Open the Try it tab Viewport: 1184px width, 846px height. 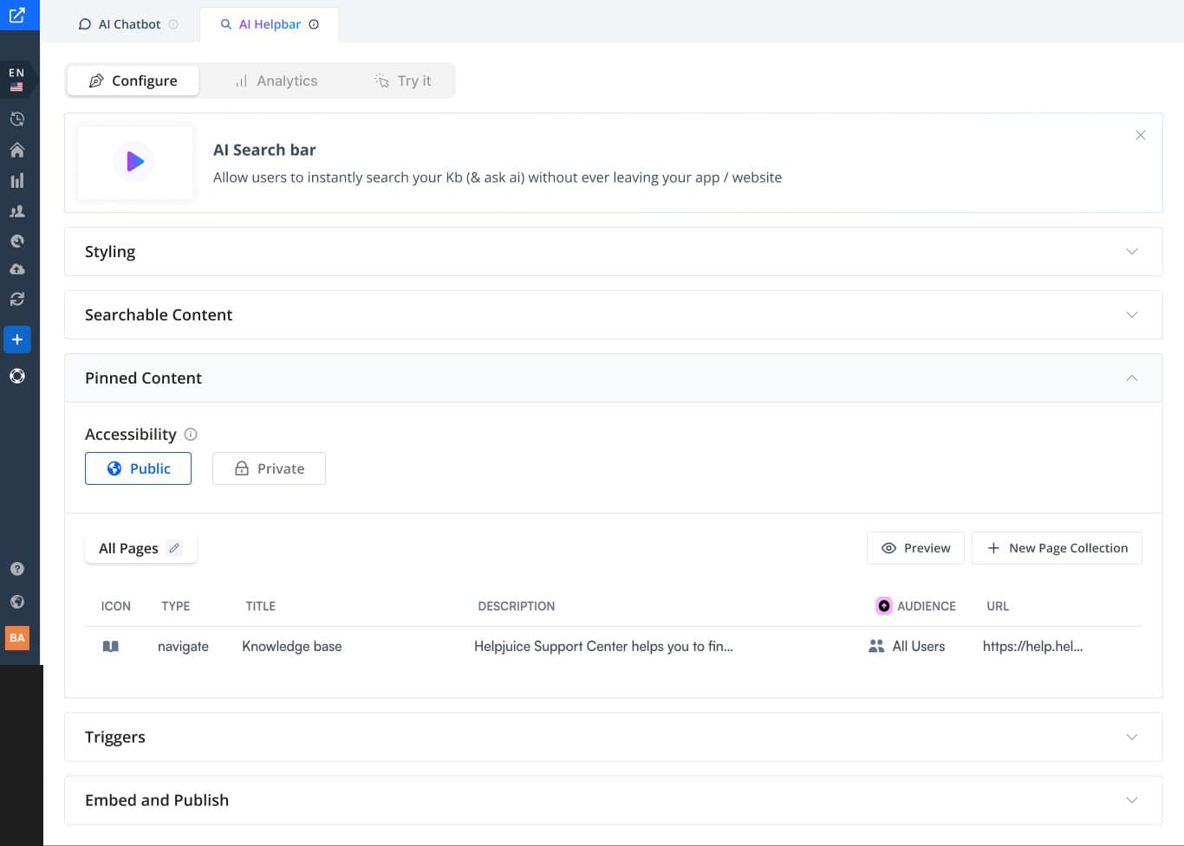coord(402,81)
